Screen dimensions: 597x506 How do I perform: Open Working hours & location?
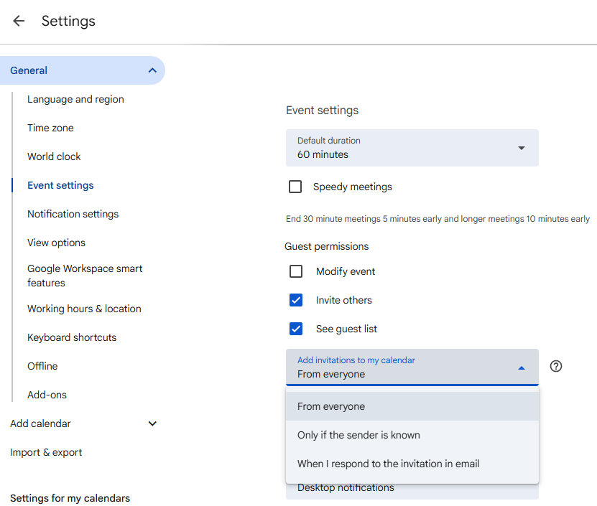(x=84, y=309)
